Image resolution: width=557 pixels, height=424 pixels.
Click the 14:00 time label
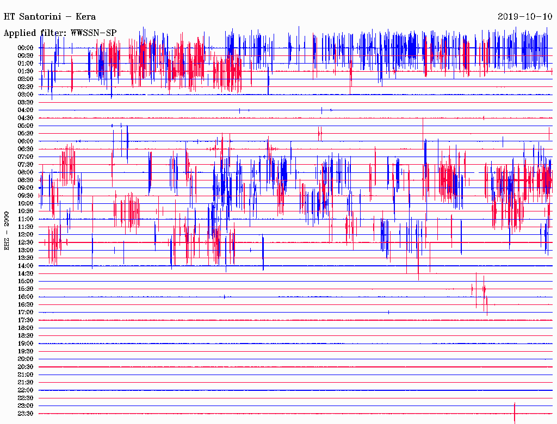26,266
